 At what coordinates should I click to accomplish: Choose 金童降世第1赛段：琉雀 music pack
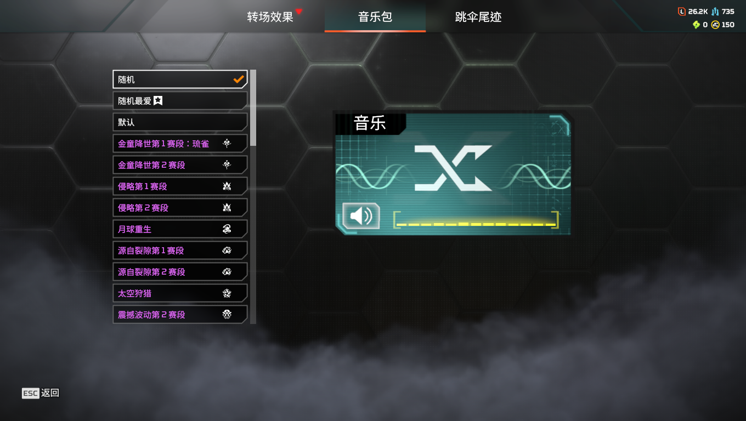coord(180,144)
